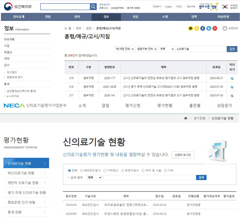Image resolution: width=240 pixels, height=217 pixels.
Task: Open the 제/개정 전체 dropdown
Action: (124, 49)
